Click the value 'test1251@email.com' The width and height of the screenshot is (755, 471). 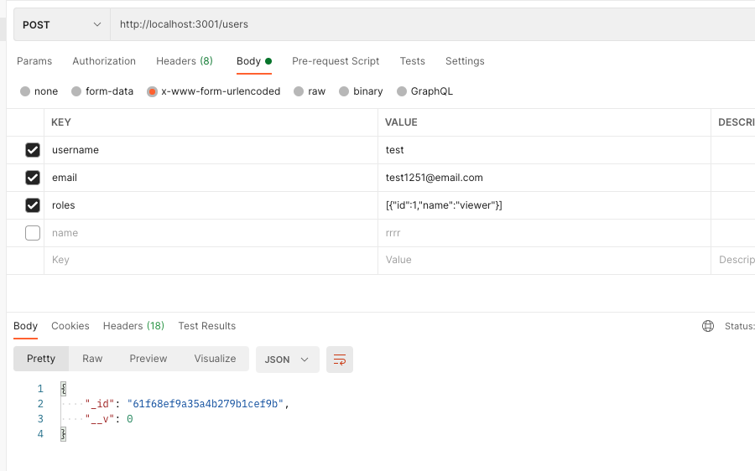click(544, 178)
